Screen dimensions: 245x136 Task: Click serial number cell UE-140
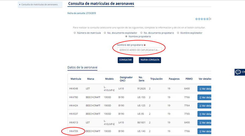pos(141,131)
